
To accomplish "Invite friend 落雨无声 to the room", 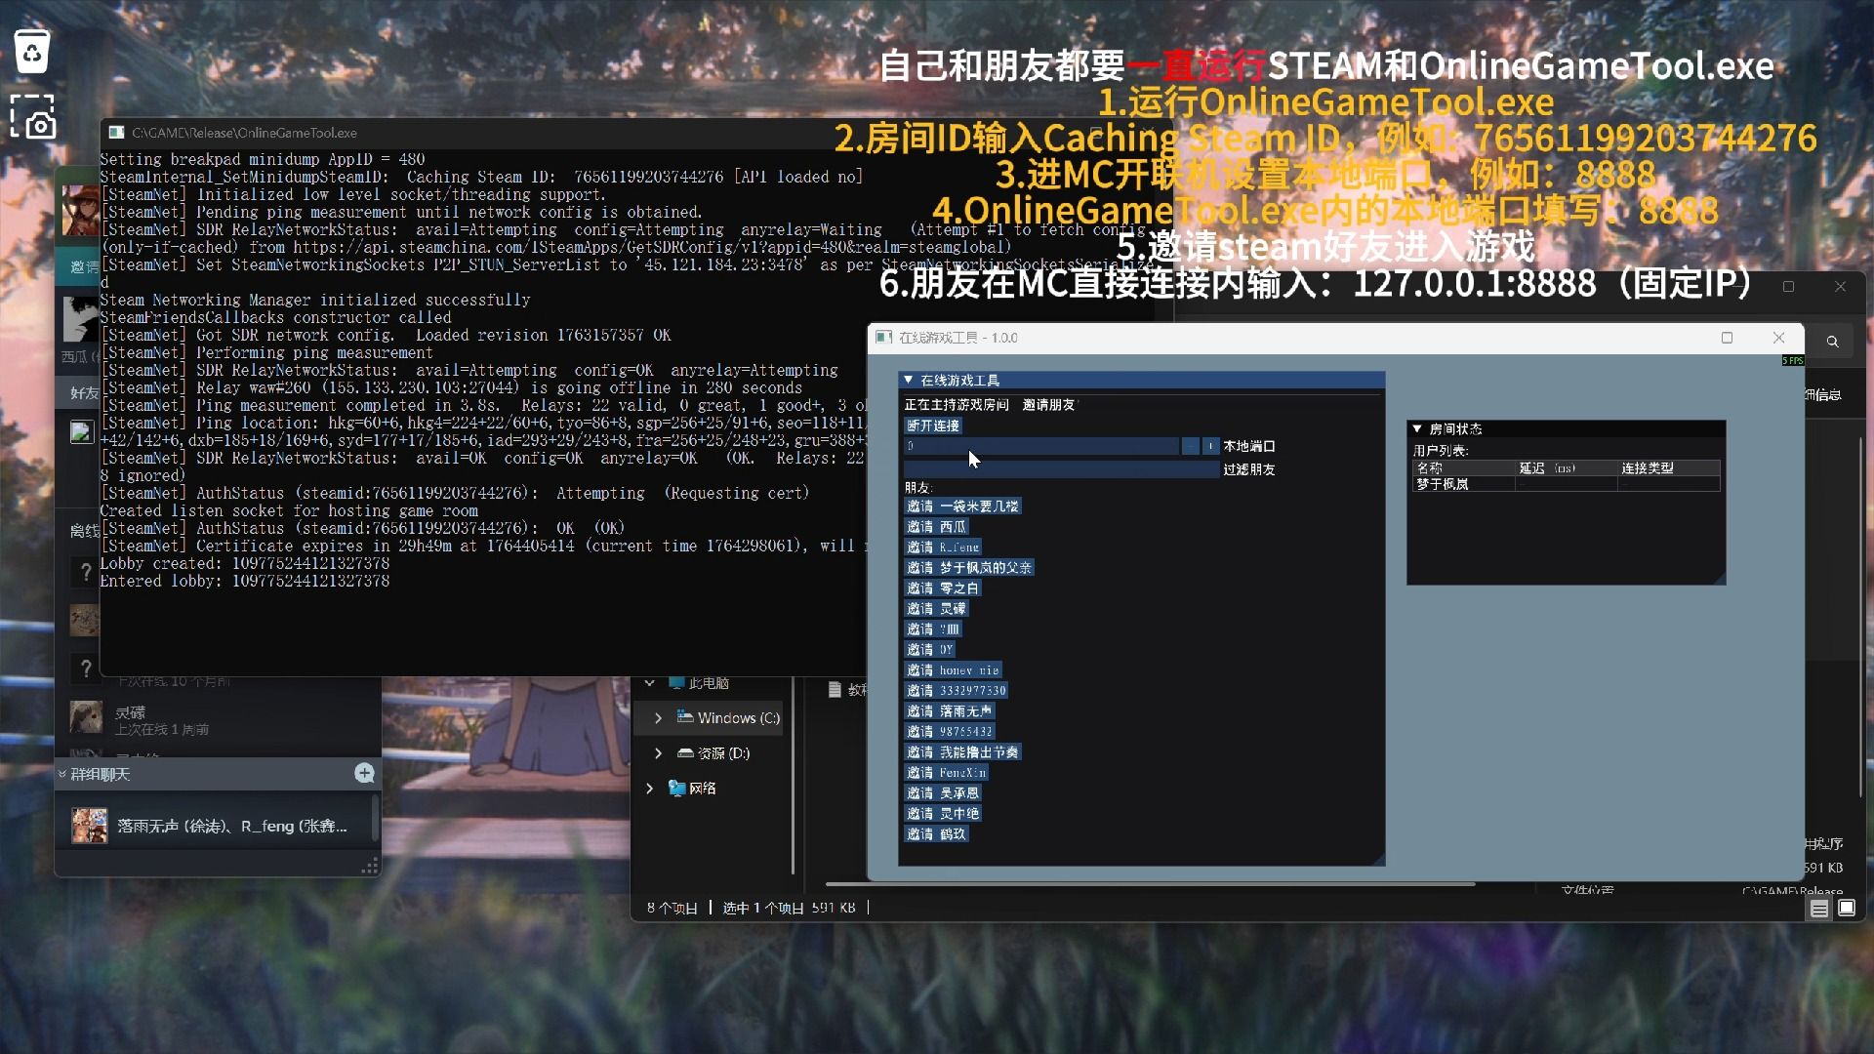I will (949, 711).
